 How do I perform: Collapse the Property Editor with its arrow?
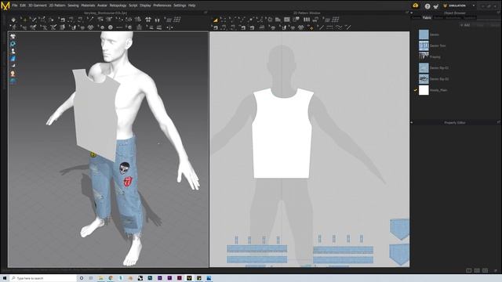[x=412, y=122]
